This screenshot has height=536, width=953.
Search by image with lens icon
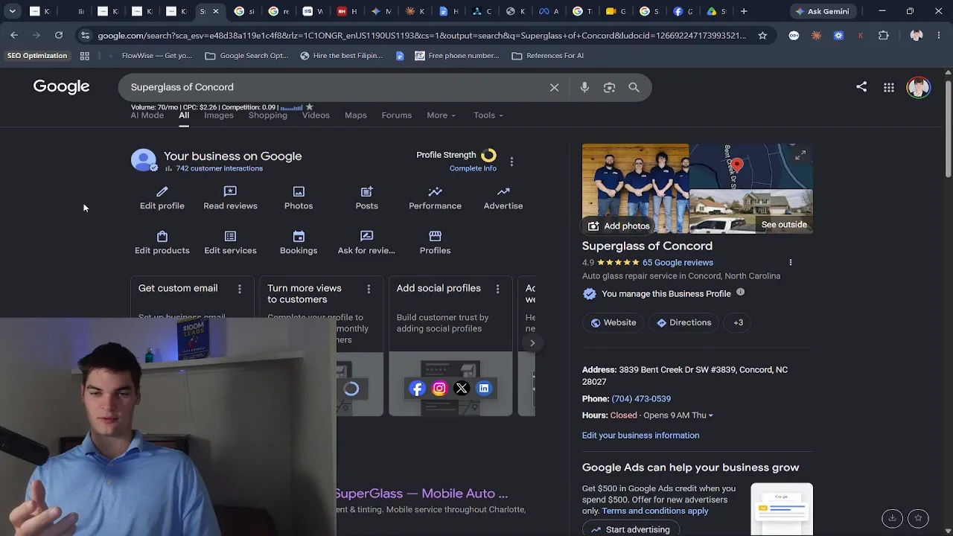(x=609, y=87)
